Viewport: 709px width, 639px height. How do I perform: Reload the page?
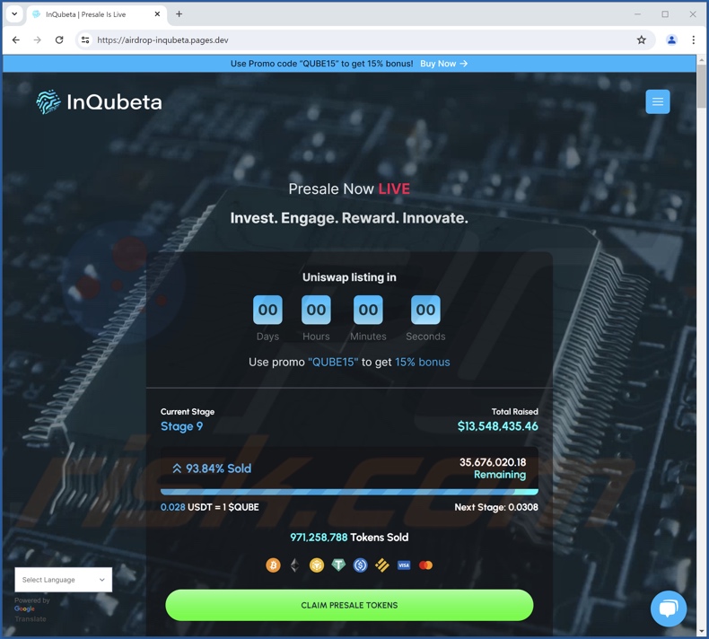click(x=59, y=39)
